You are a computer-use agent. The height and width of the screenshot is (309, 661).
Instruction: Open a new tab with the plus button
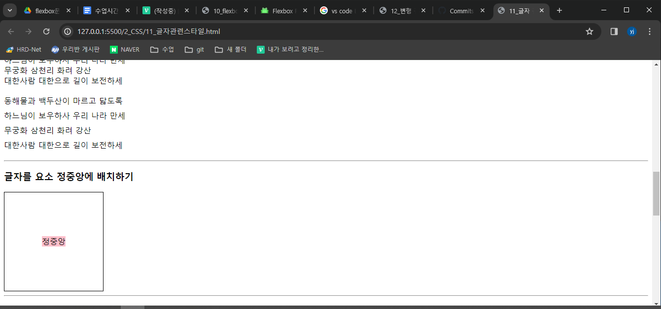559,10
